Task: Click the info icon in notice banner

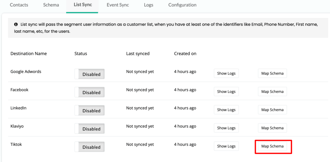Action: (16, 25)
